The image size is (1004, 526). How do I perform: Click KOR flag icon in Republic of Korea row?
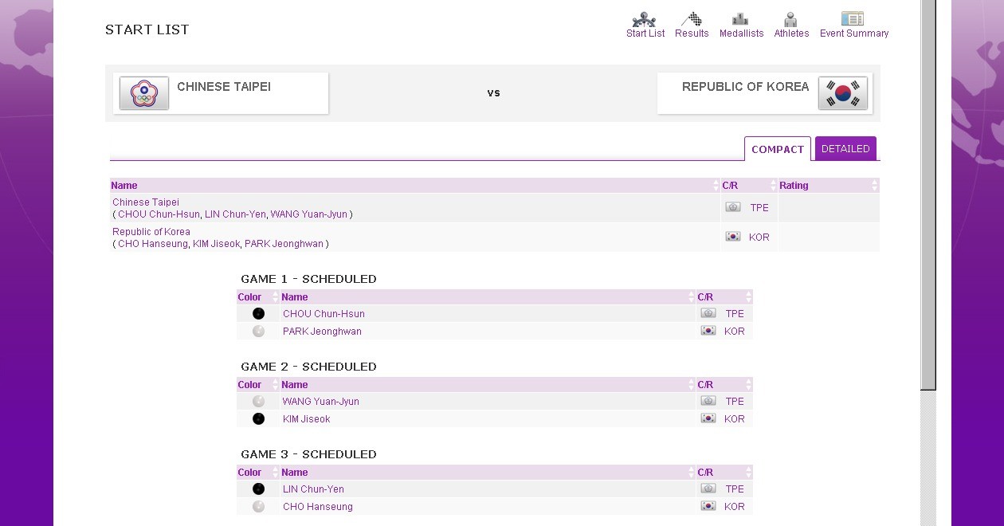pos(733,237)
